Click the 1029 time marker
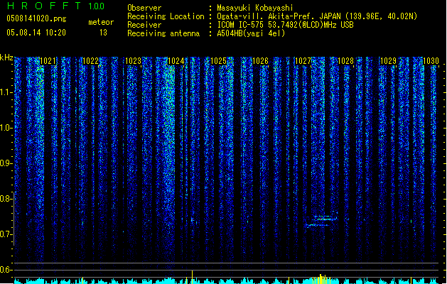 pyautogui.click(x=388, y=61)
